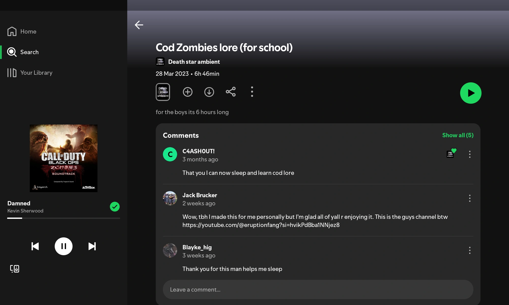Open the Connect to a device picker

click(15, 268)
